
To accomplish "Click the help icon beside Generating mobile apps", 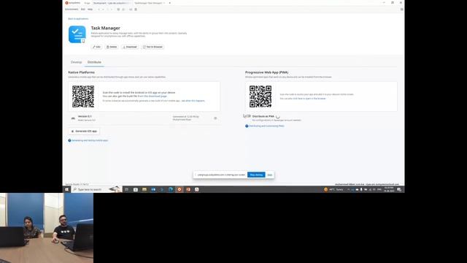I will click(x=70, y=140).
